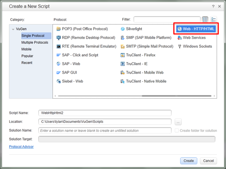Screen dimensions: 226x169
Task: Click the Script Name field
Action: [x=105, y=113]
